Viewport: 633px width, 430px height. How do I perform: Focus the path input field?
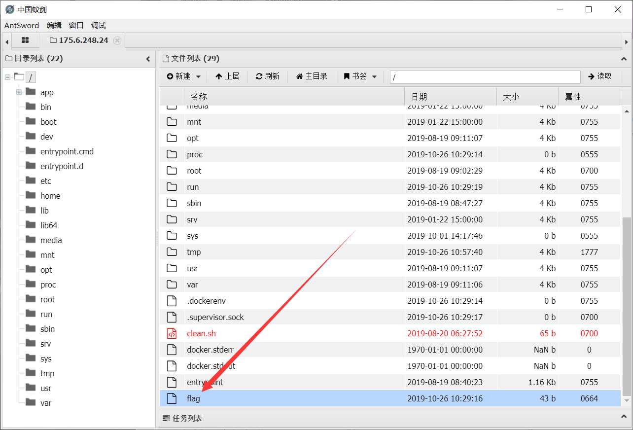coord(485,77)
